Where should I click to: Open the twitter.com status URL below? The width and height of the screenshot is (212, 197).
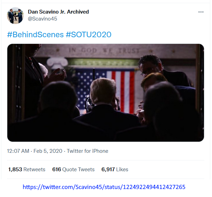(104, 187)
